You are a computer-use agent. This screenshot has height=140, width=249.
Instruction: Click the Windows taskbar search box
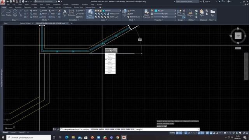click(x=29, y=137)
